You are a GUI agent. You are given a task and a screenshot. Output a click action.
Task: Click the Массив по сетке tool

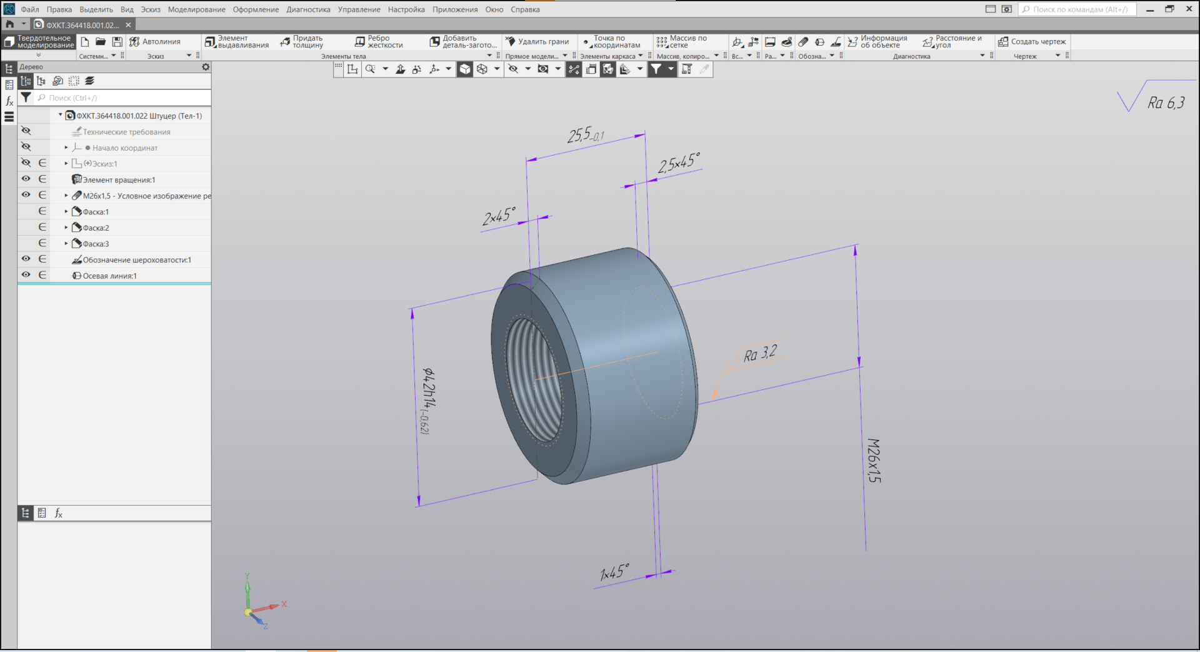(x=681, y=42)
